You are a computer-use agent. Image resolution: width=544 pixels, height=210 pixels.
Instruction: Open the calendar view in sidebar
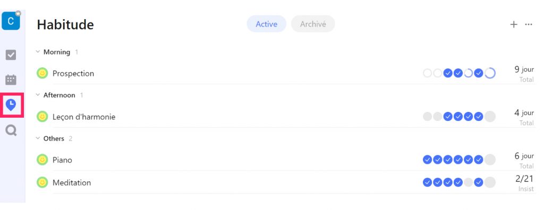click(11, 80)
